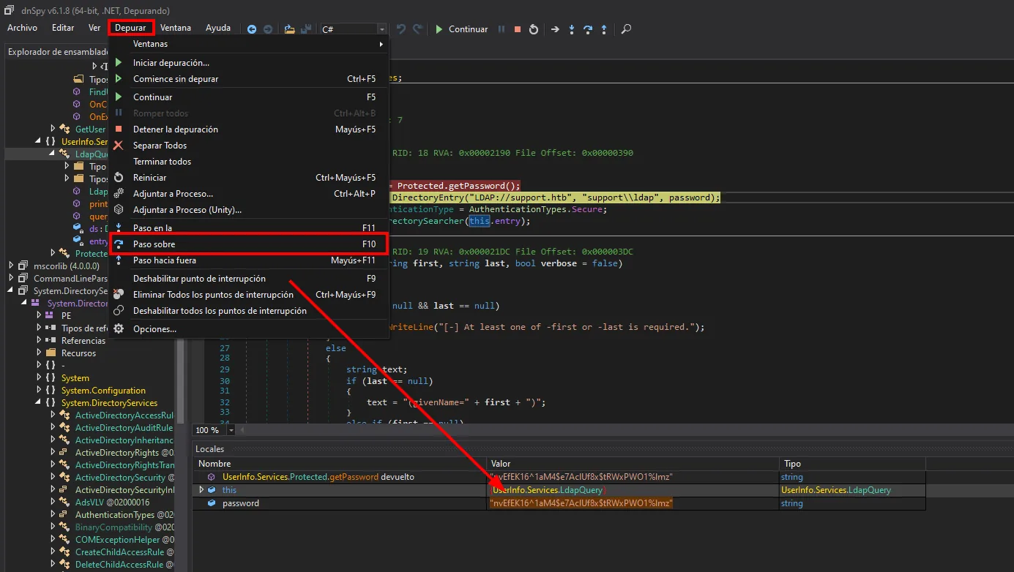Click the cube icon beside password in Locales
The width and height of the screenshot is (1014, 572).
212,503
